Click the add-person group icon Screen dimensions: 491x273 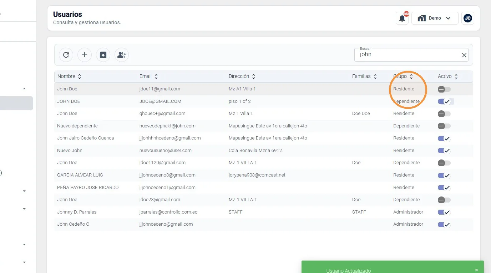[122, 55]
